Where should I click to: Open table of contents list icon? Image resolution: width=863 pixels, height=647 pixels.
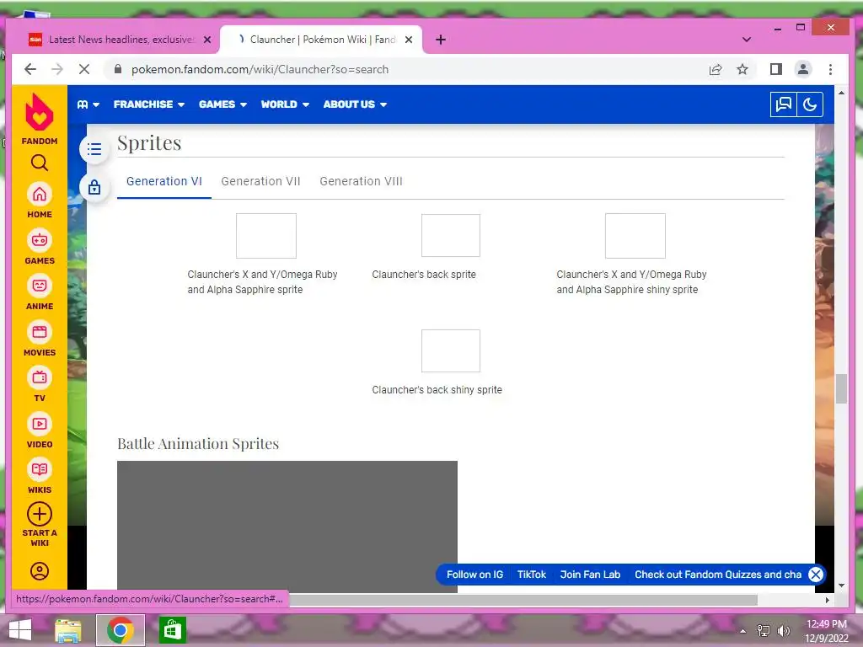(x=94, y=149)
